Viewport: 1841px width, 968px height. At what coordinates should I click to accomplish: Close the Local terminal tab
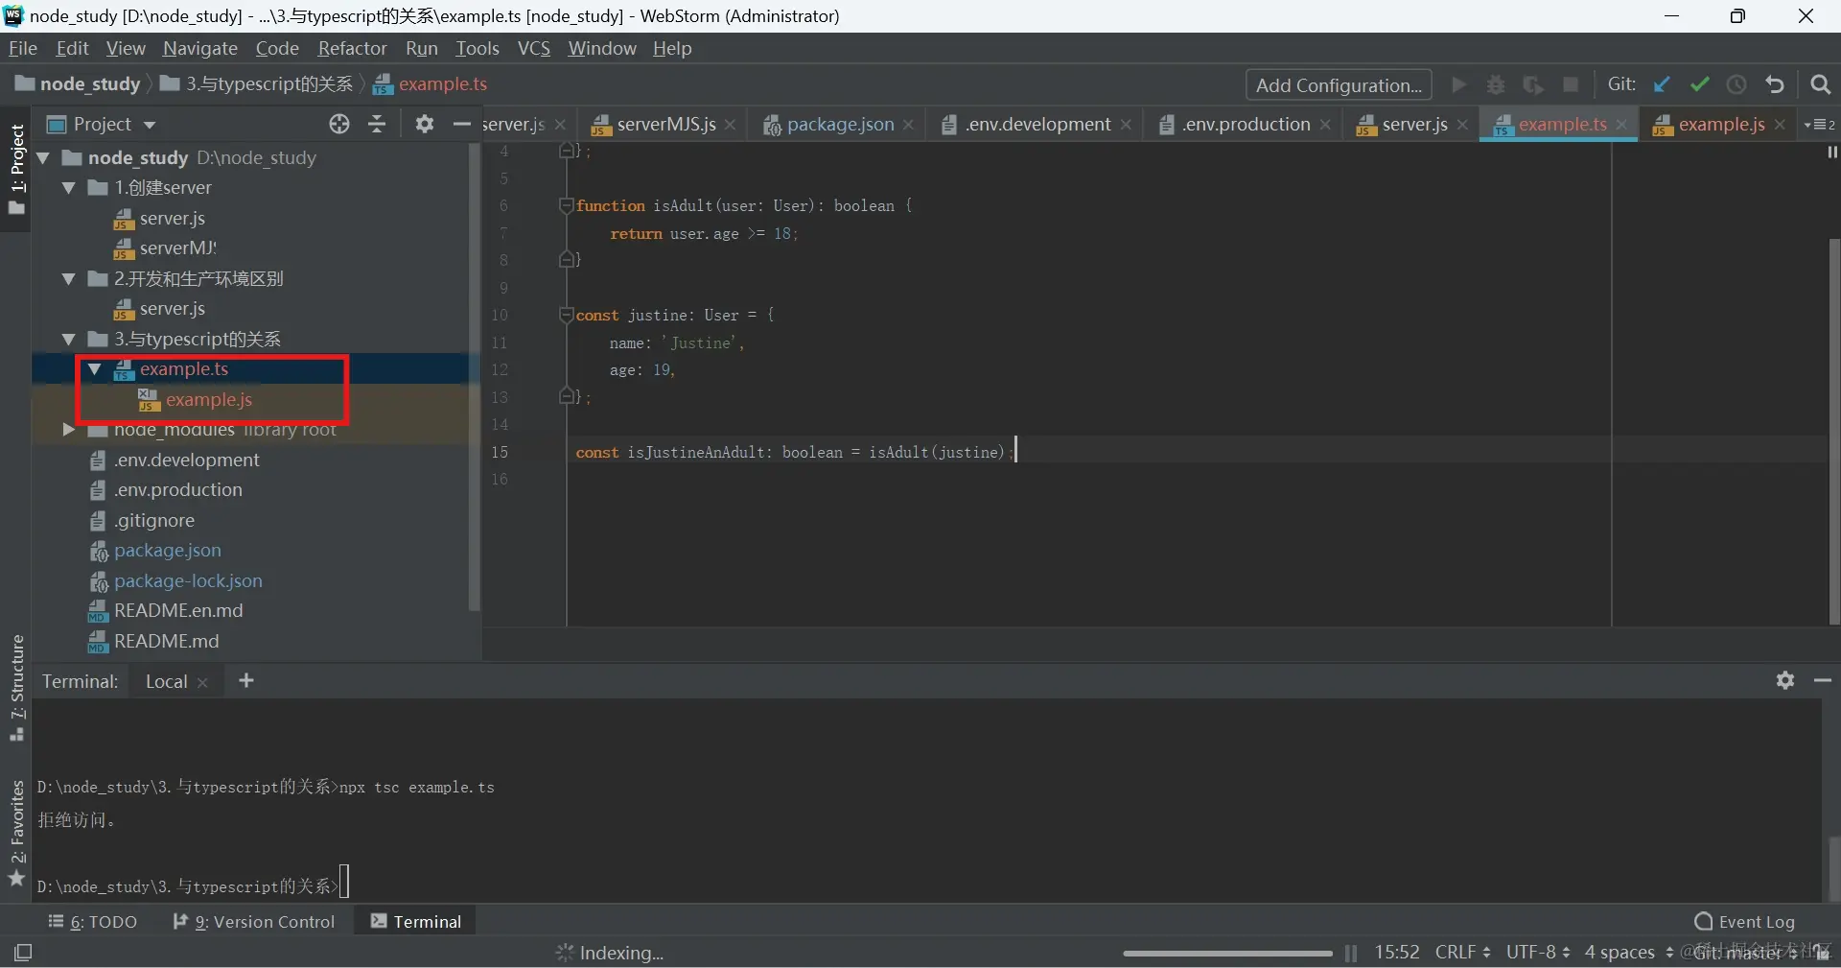202,682
